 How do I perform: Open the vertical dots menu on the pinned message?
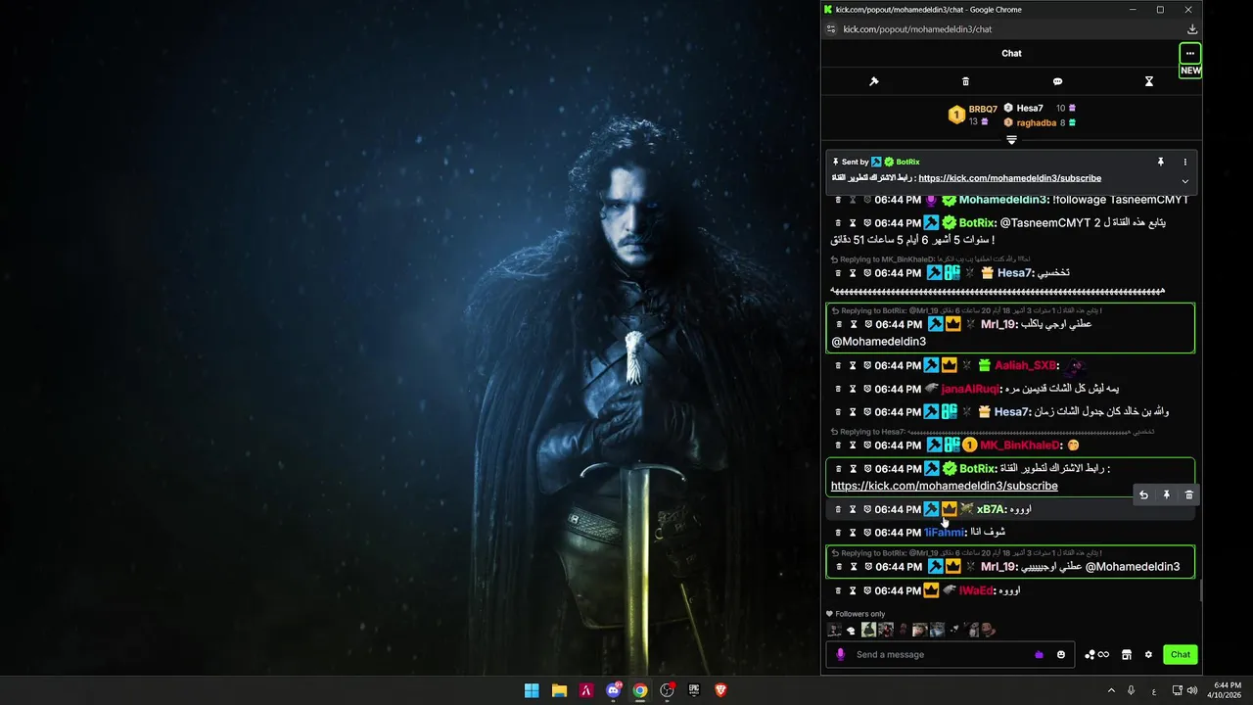pos(1184,162)
